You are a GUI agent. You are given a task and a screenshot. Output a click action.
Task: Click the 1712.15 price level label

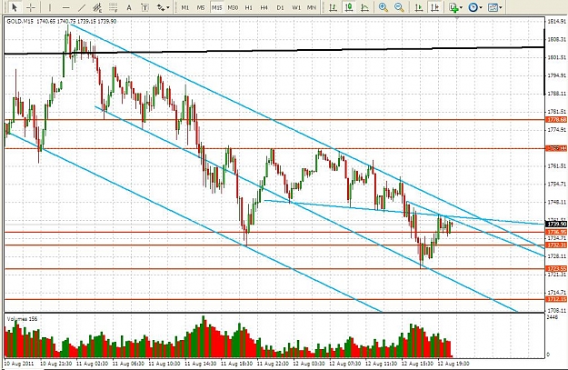pyautogui.click(x=556, y=299)
